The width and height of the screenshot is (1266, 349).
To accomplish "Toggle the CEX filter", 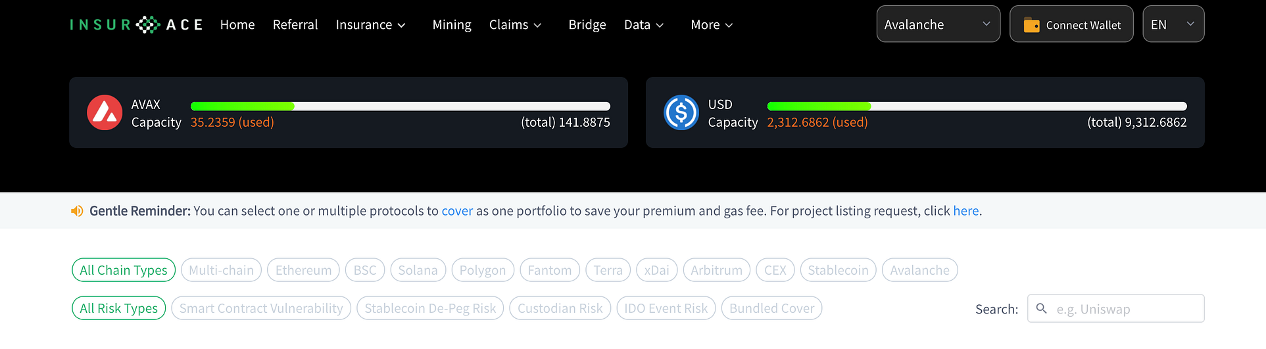I will tap(775, 270).
